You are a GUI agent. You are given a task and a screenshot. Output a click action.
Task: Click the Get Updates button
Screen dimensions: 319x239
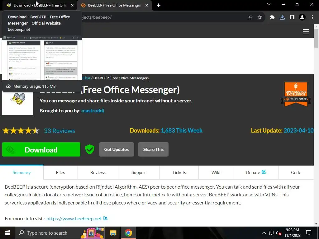click(x=117, y=149)
